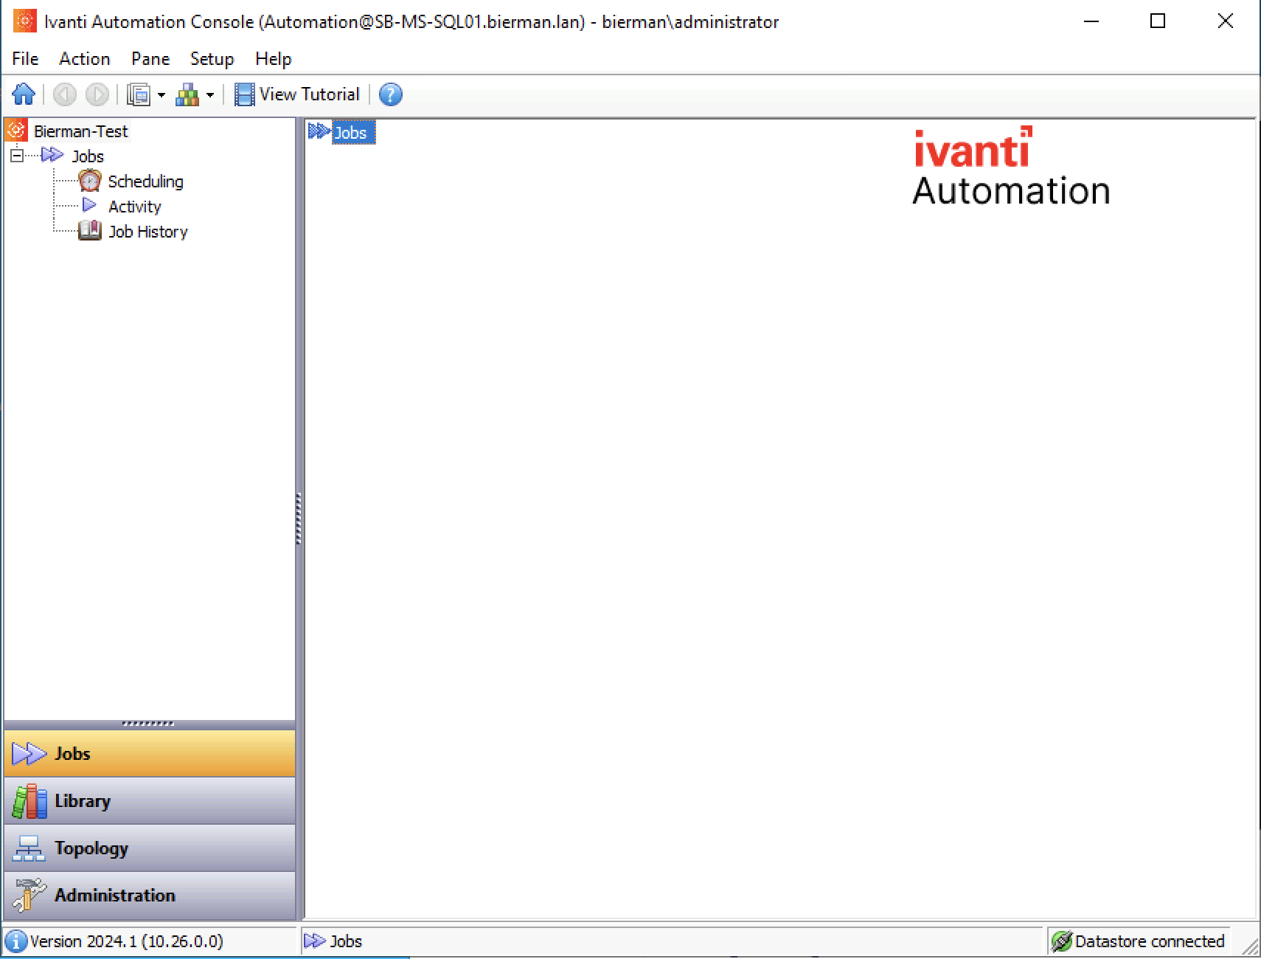Click the Back navigation arrow icon
Viewport: 1261px width, 959px height.
[65, 94]
